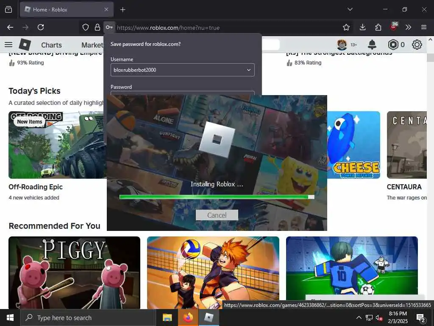Image resolution: width=434 pixels, height=326 pixels.
Task: Open the Charts tab in Roblox header
Action: (x=51, y=45)
